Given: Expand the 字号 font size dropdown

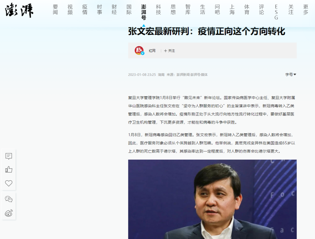Looking at the screenshot, I should 291,75.
